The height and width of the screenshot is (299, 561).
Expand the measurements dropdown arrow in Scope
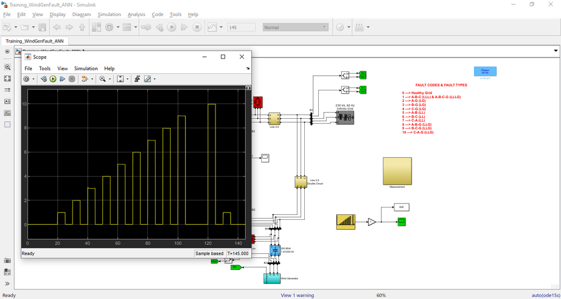pos(155,79)
